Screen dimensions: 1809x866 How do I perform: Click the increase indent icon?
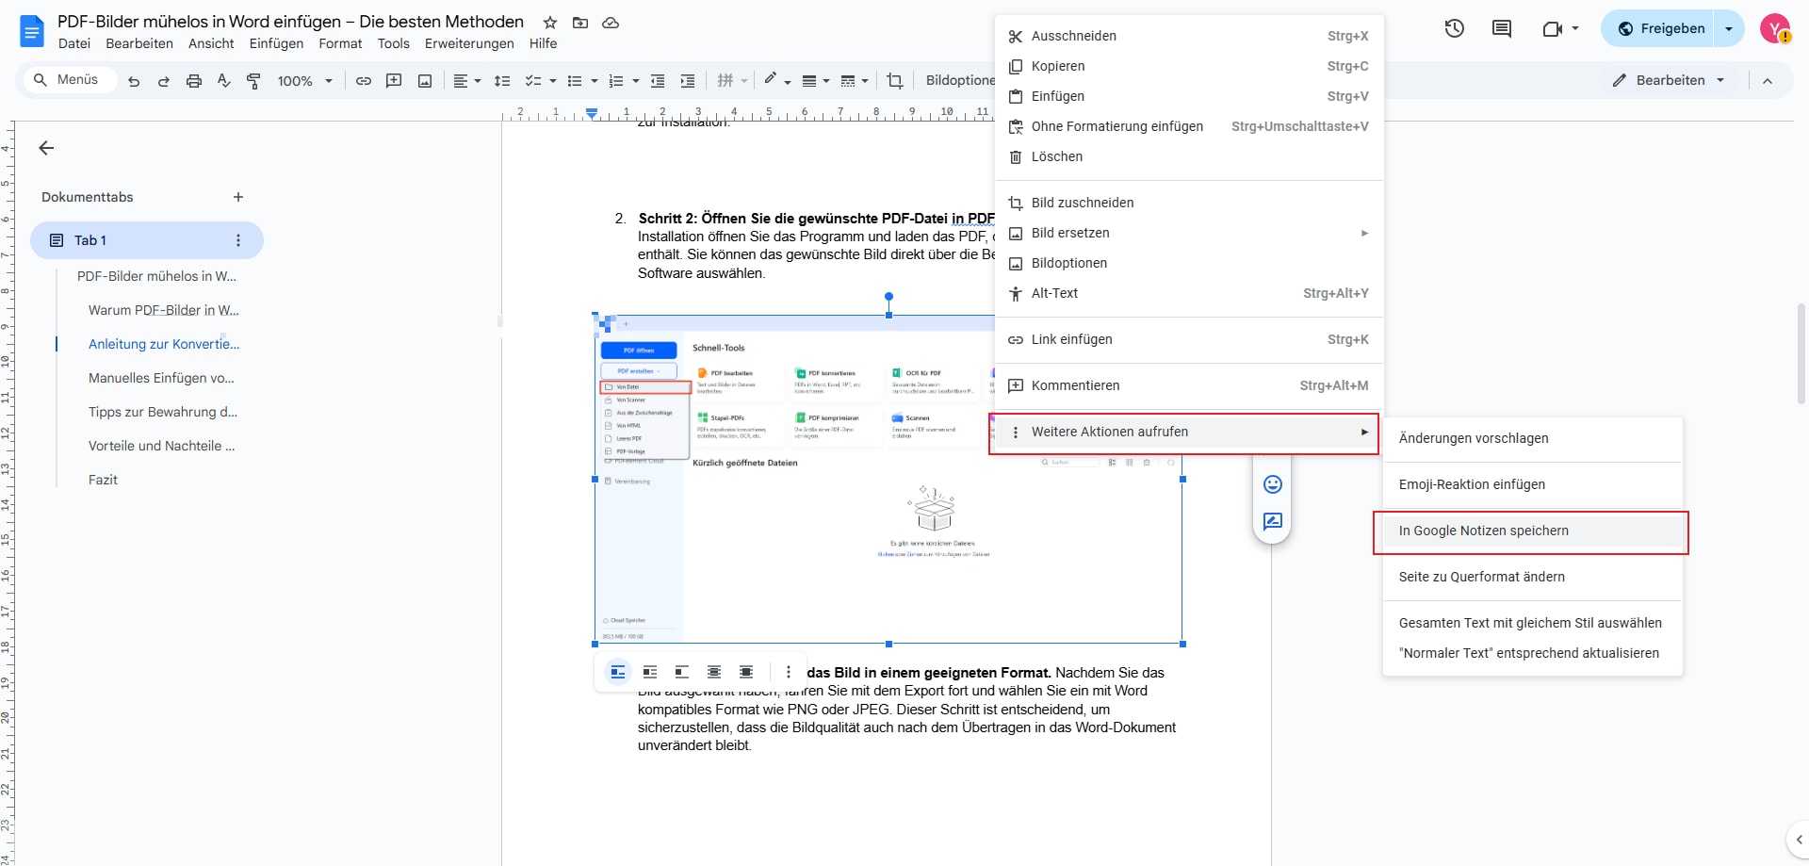[x=688, y=81]
